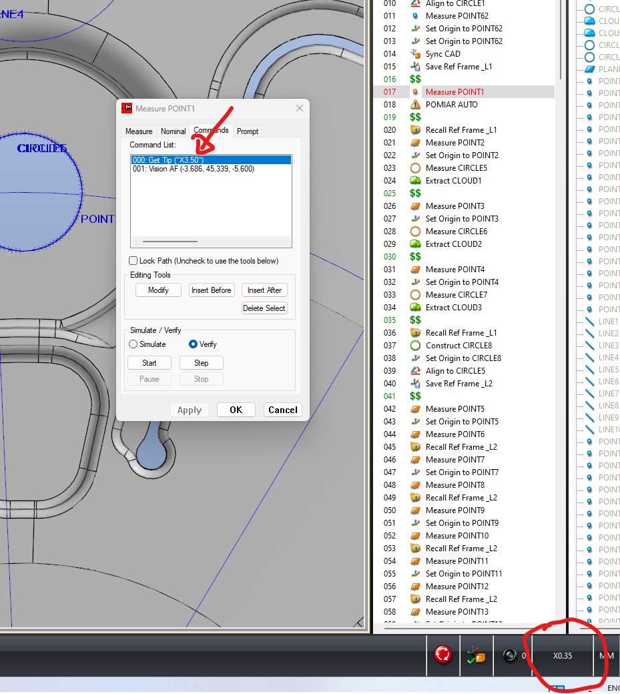Image resolution: width=620 pixels, height=694 pixels.
Task: Click the camera lens icon in status bar
Action: [509, 655]
